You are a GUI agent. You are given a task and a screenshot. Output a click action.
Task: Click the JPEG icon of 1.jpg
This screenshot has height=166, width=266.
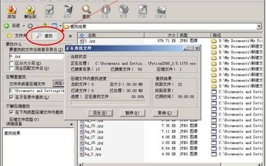pos(82,41)
